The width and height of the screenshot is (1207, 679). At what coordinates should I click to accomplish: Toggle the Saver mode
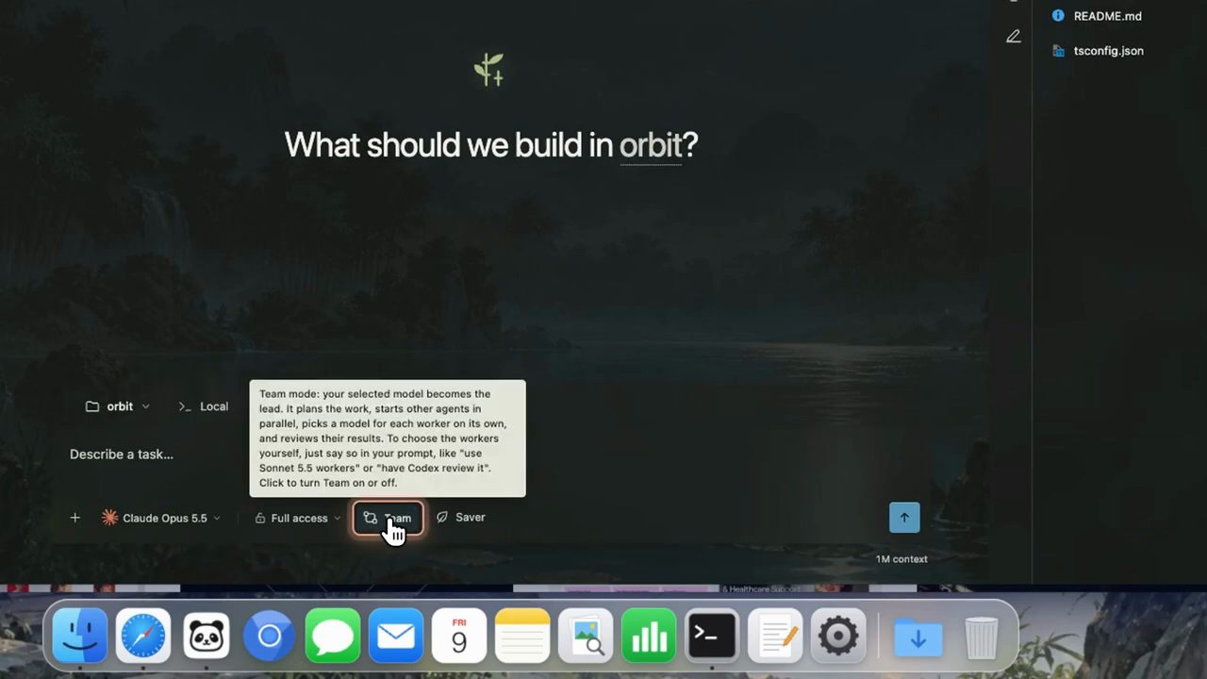tap(461, 517)
